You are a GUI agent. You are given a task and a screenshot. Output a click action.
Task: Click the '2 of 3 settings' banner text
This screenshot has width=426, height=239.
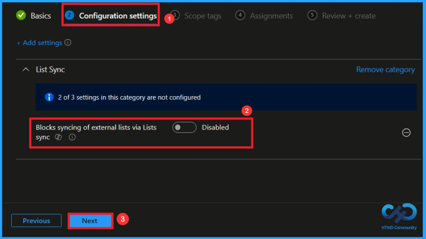(x=129, y=97)
